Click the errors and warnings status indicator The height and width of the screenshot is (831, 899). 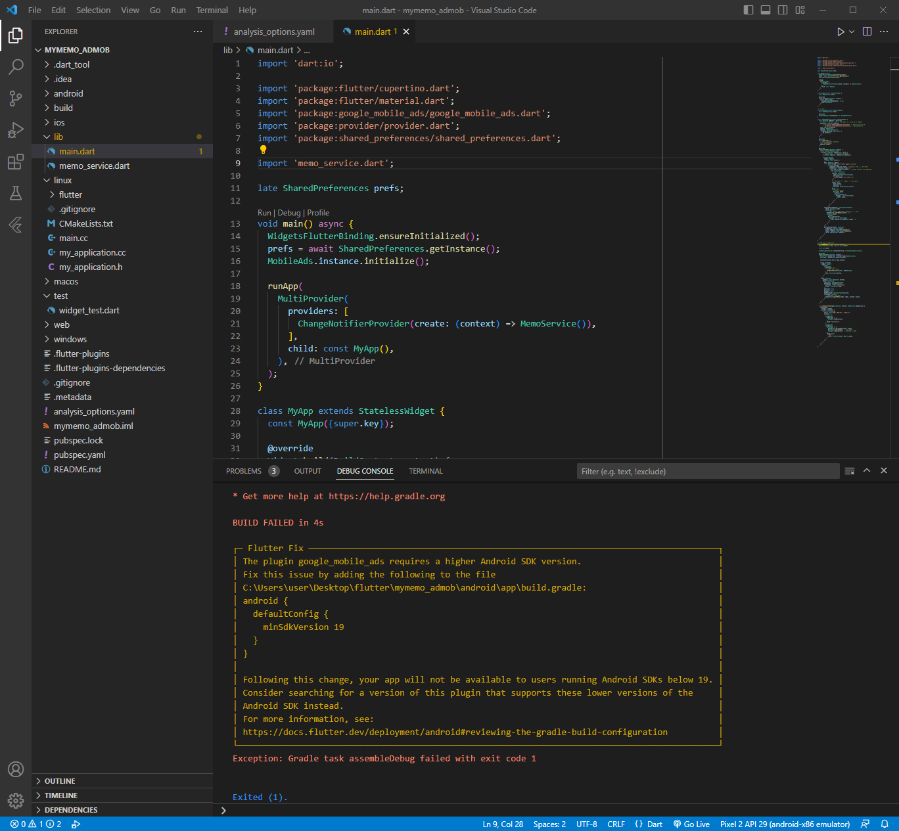35,824
